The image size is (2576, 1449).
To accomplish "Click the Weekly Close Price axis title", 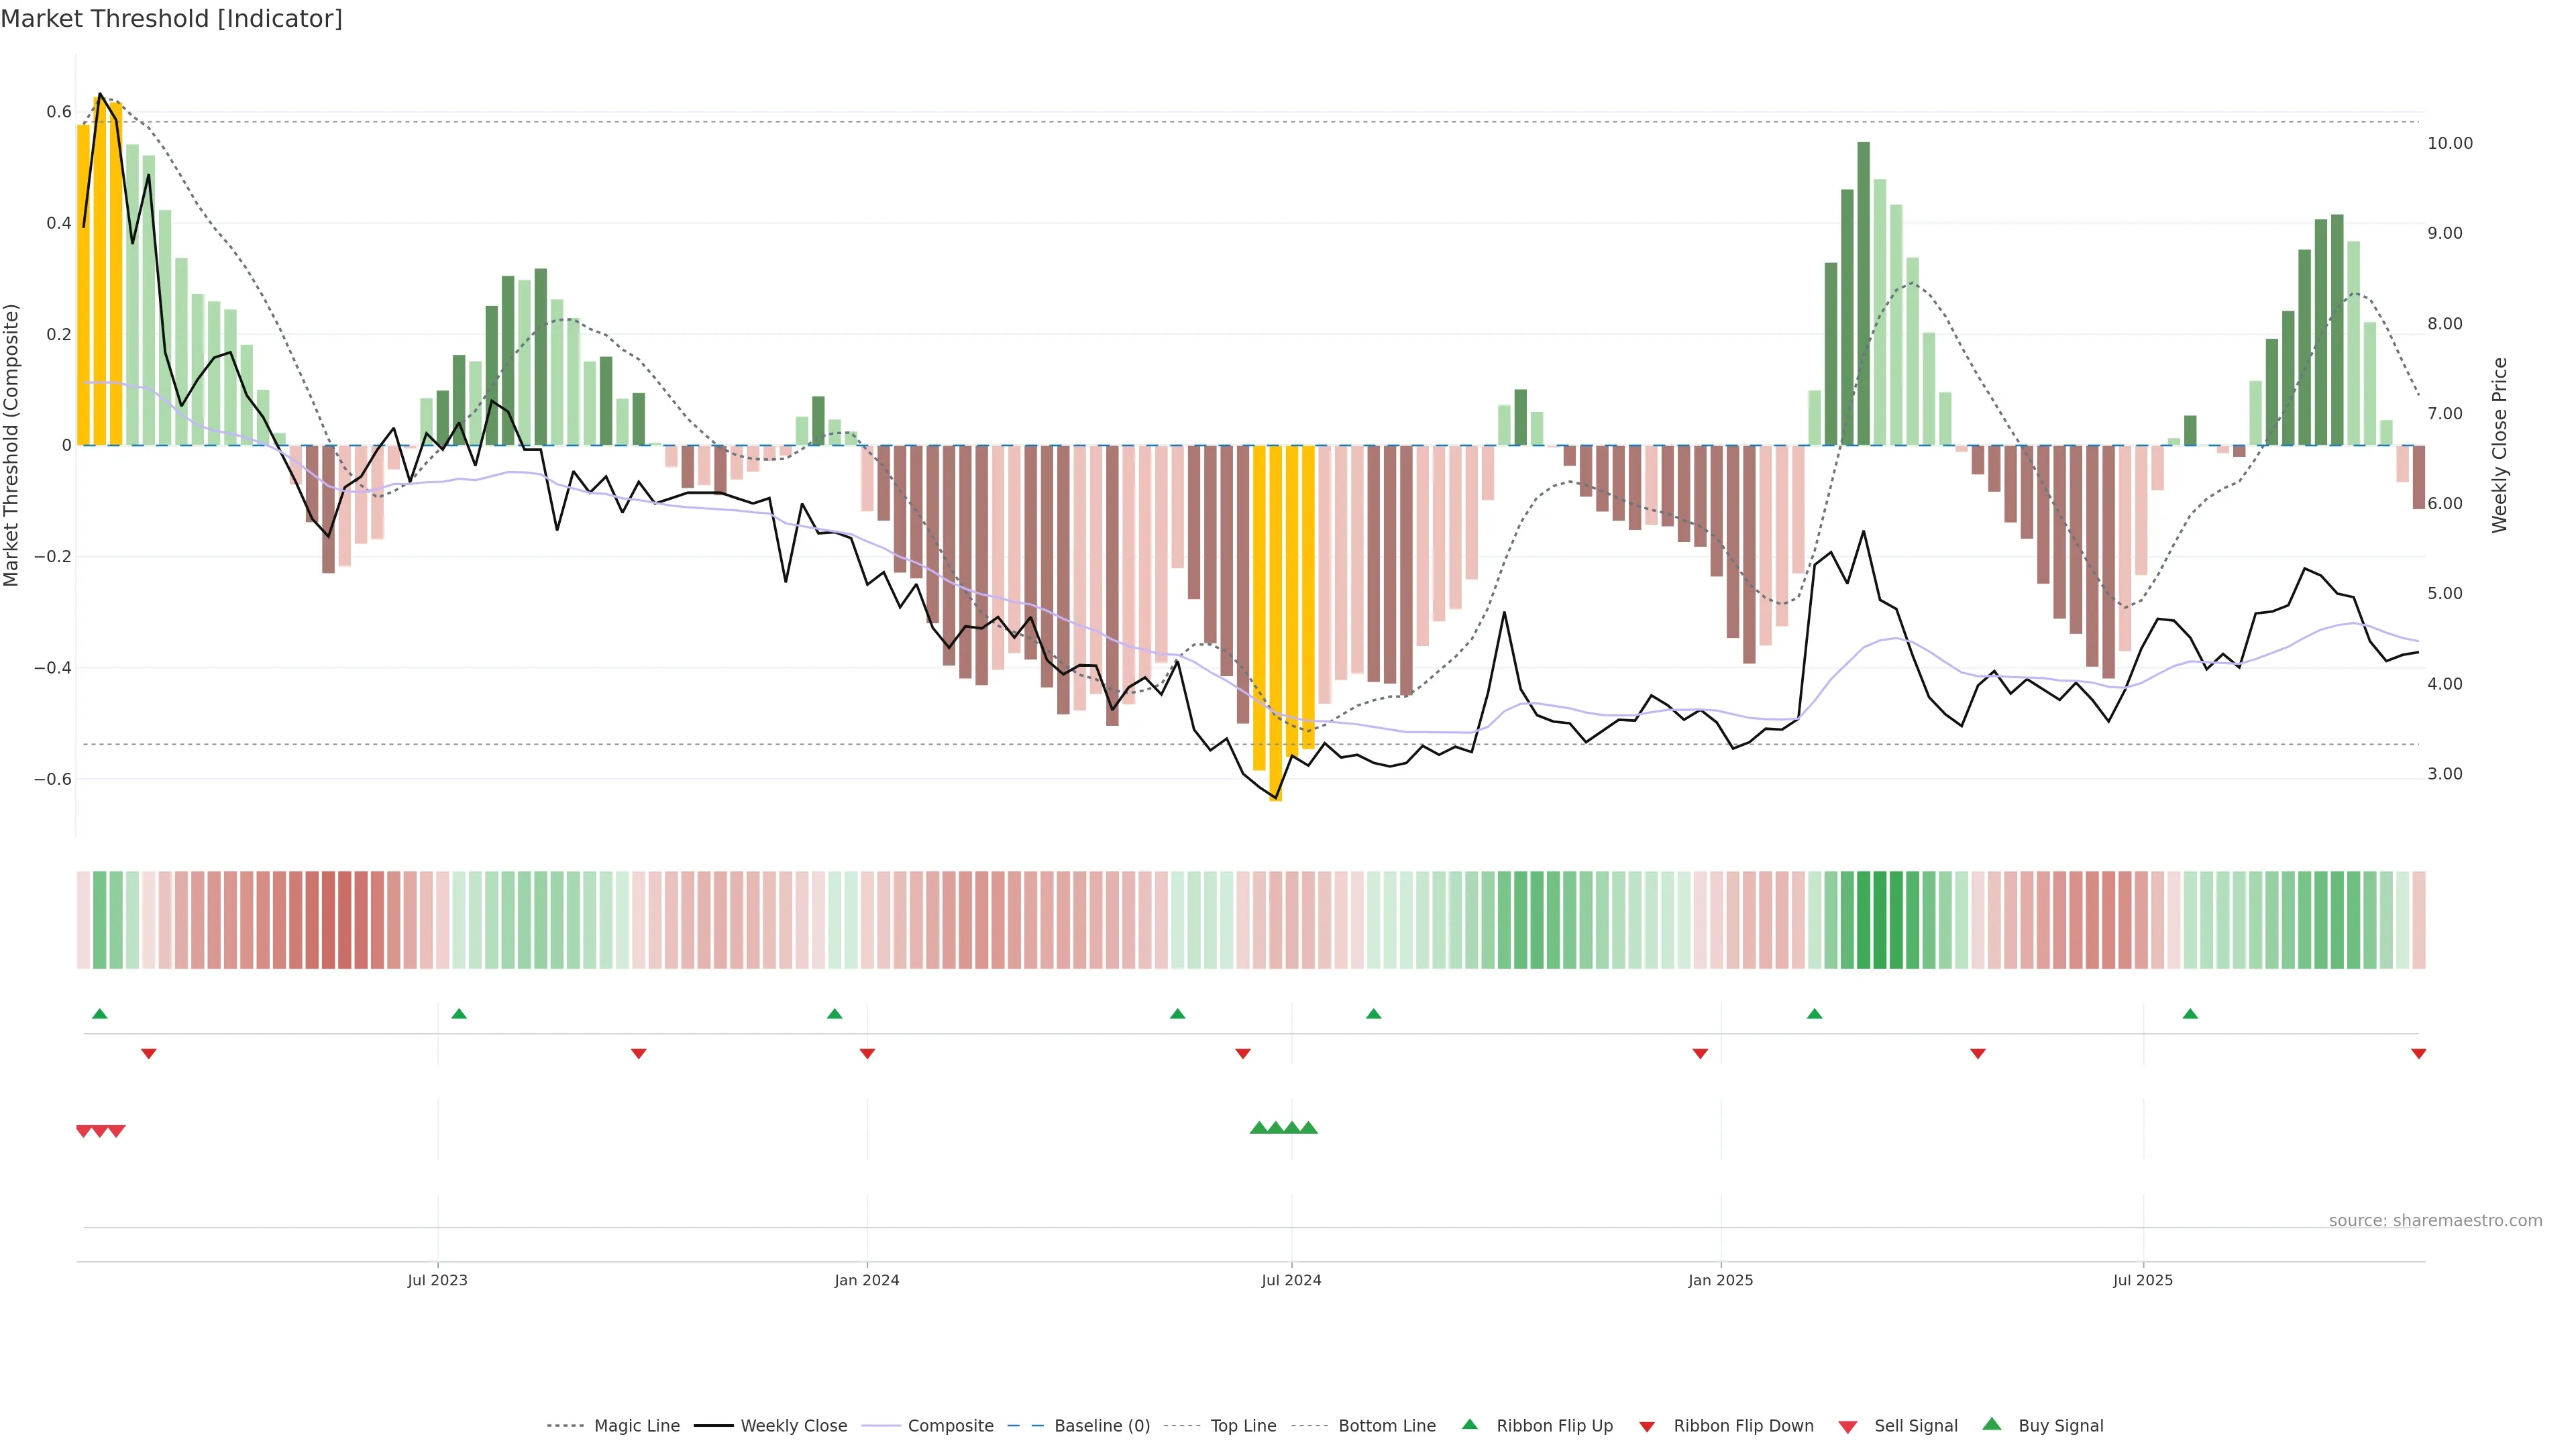I will tap(2499, 445).
